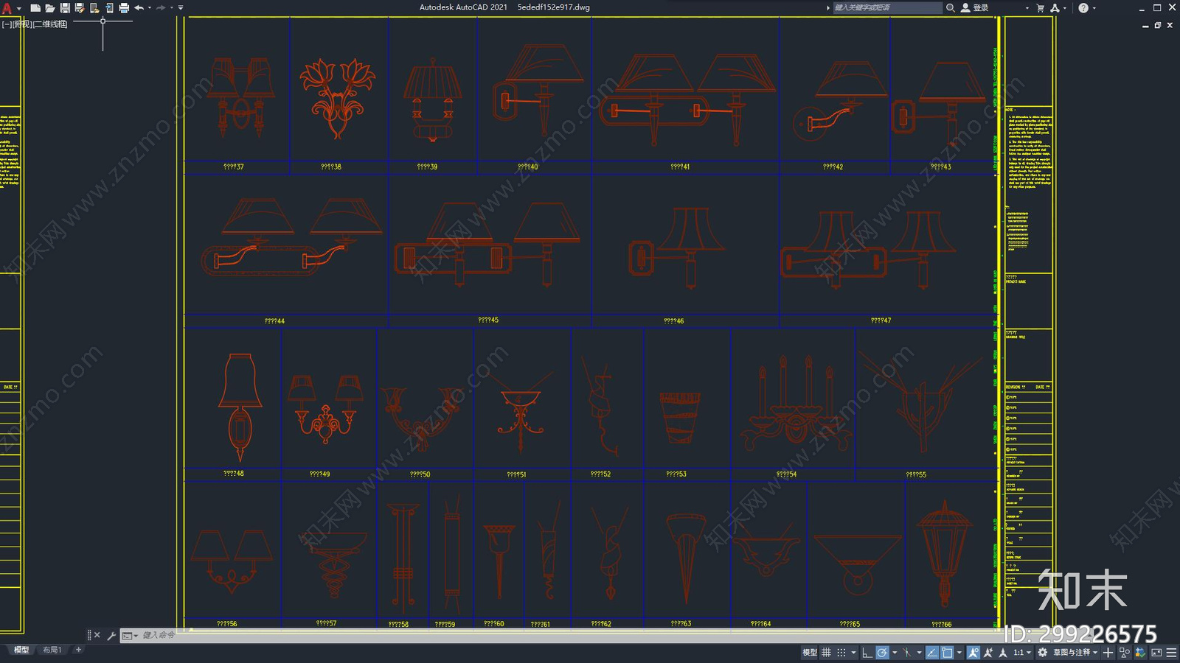The image size is (1180, 663).
Task: Click the annotation scale icon
Action: click(1003, 652)
